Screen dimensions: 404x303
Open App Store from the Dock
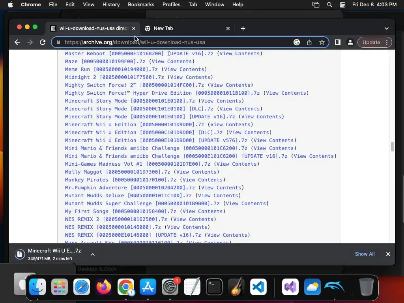[x=148, y=287]
